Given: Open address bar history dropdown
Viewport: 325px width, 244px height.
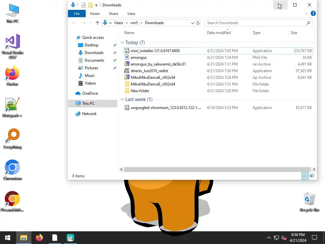Looking at the screenshot, I should [x=193, y=23].
